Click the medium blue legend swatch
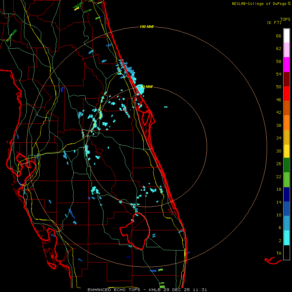 coord(286,209)
